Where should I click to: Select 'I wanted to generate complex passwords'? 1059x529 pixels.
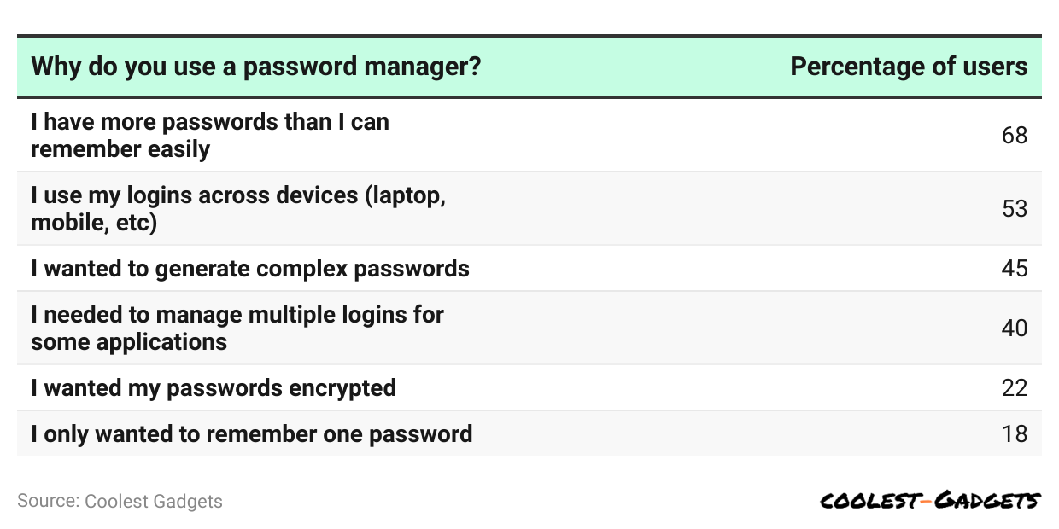(x=250, y=269)
